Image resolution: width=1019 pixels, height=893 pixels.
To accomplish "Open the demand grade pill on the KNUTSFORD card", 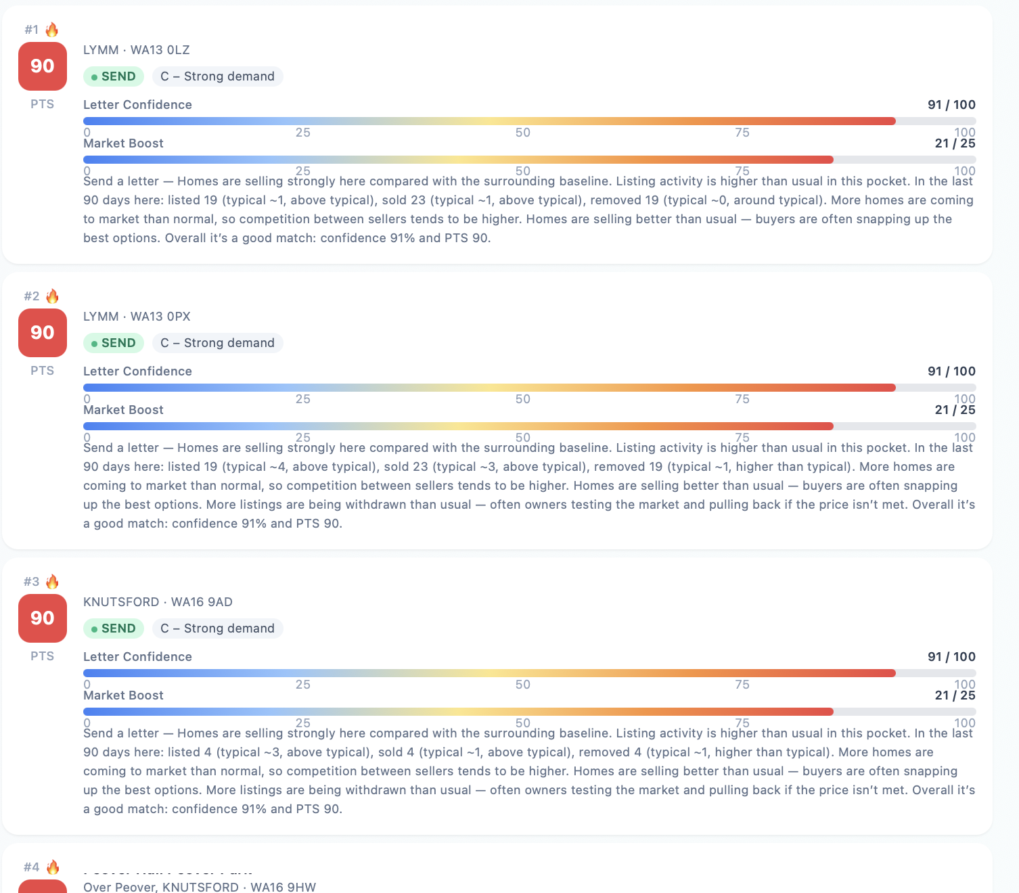I will pyautogui.click(x=217, y=628).
